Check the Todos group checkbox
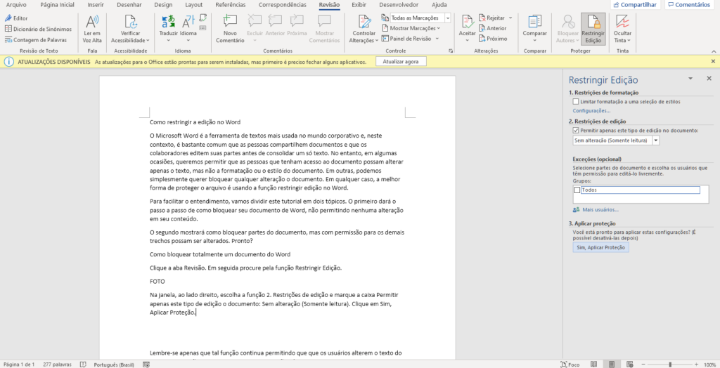 click(577, 190)
